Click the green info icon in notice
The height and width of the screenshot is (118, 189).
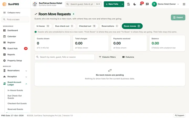35,32
